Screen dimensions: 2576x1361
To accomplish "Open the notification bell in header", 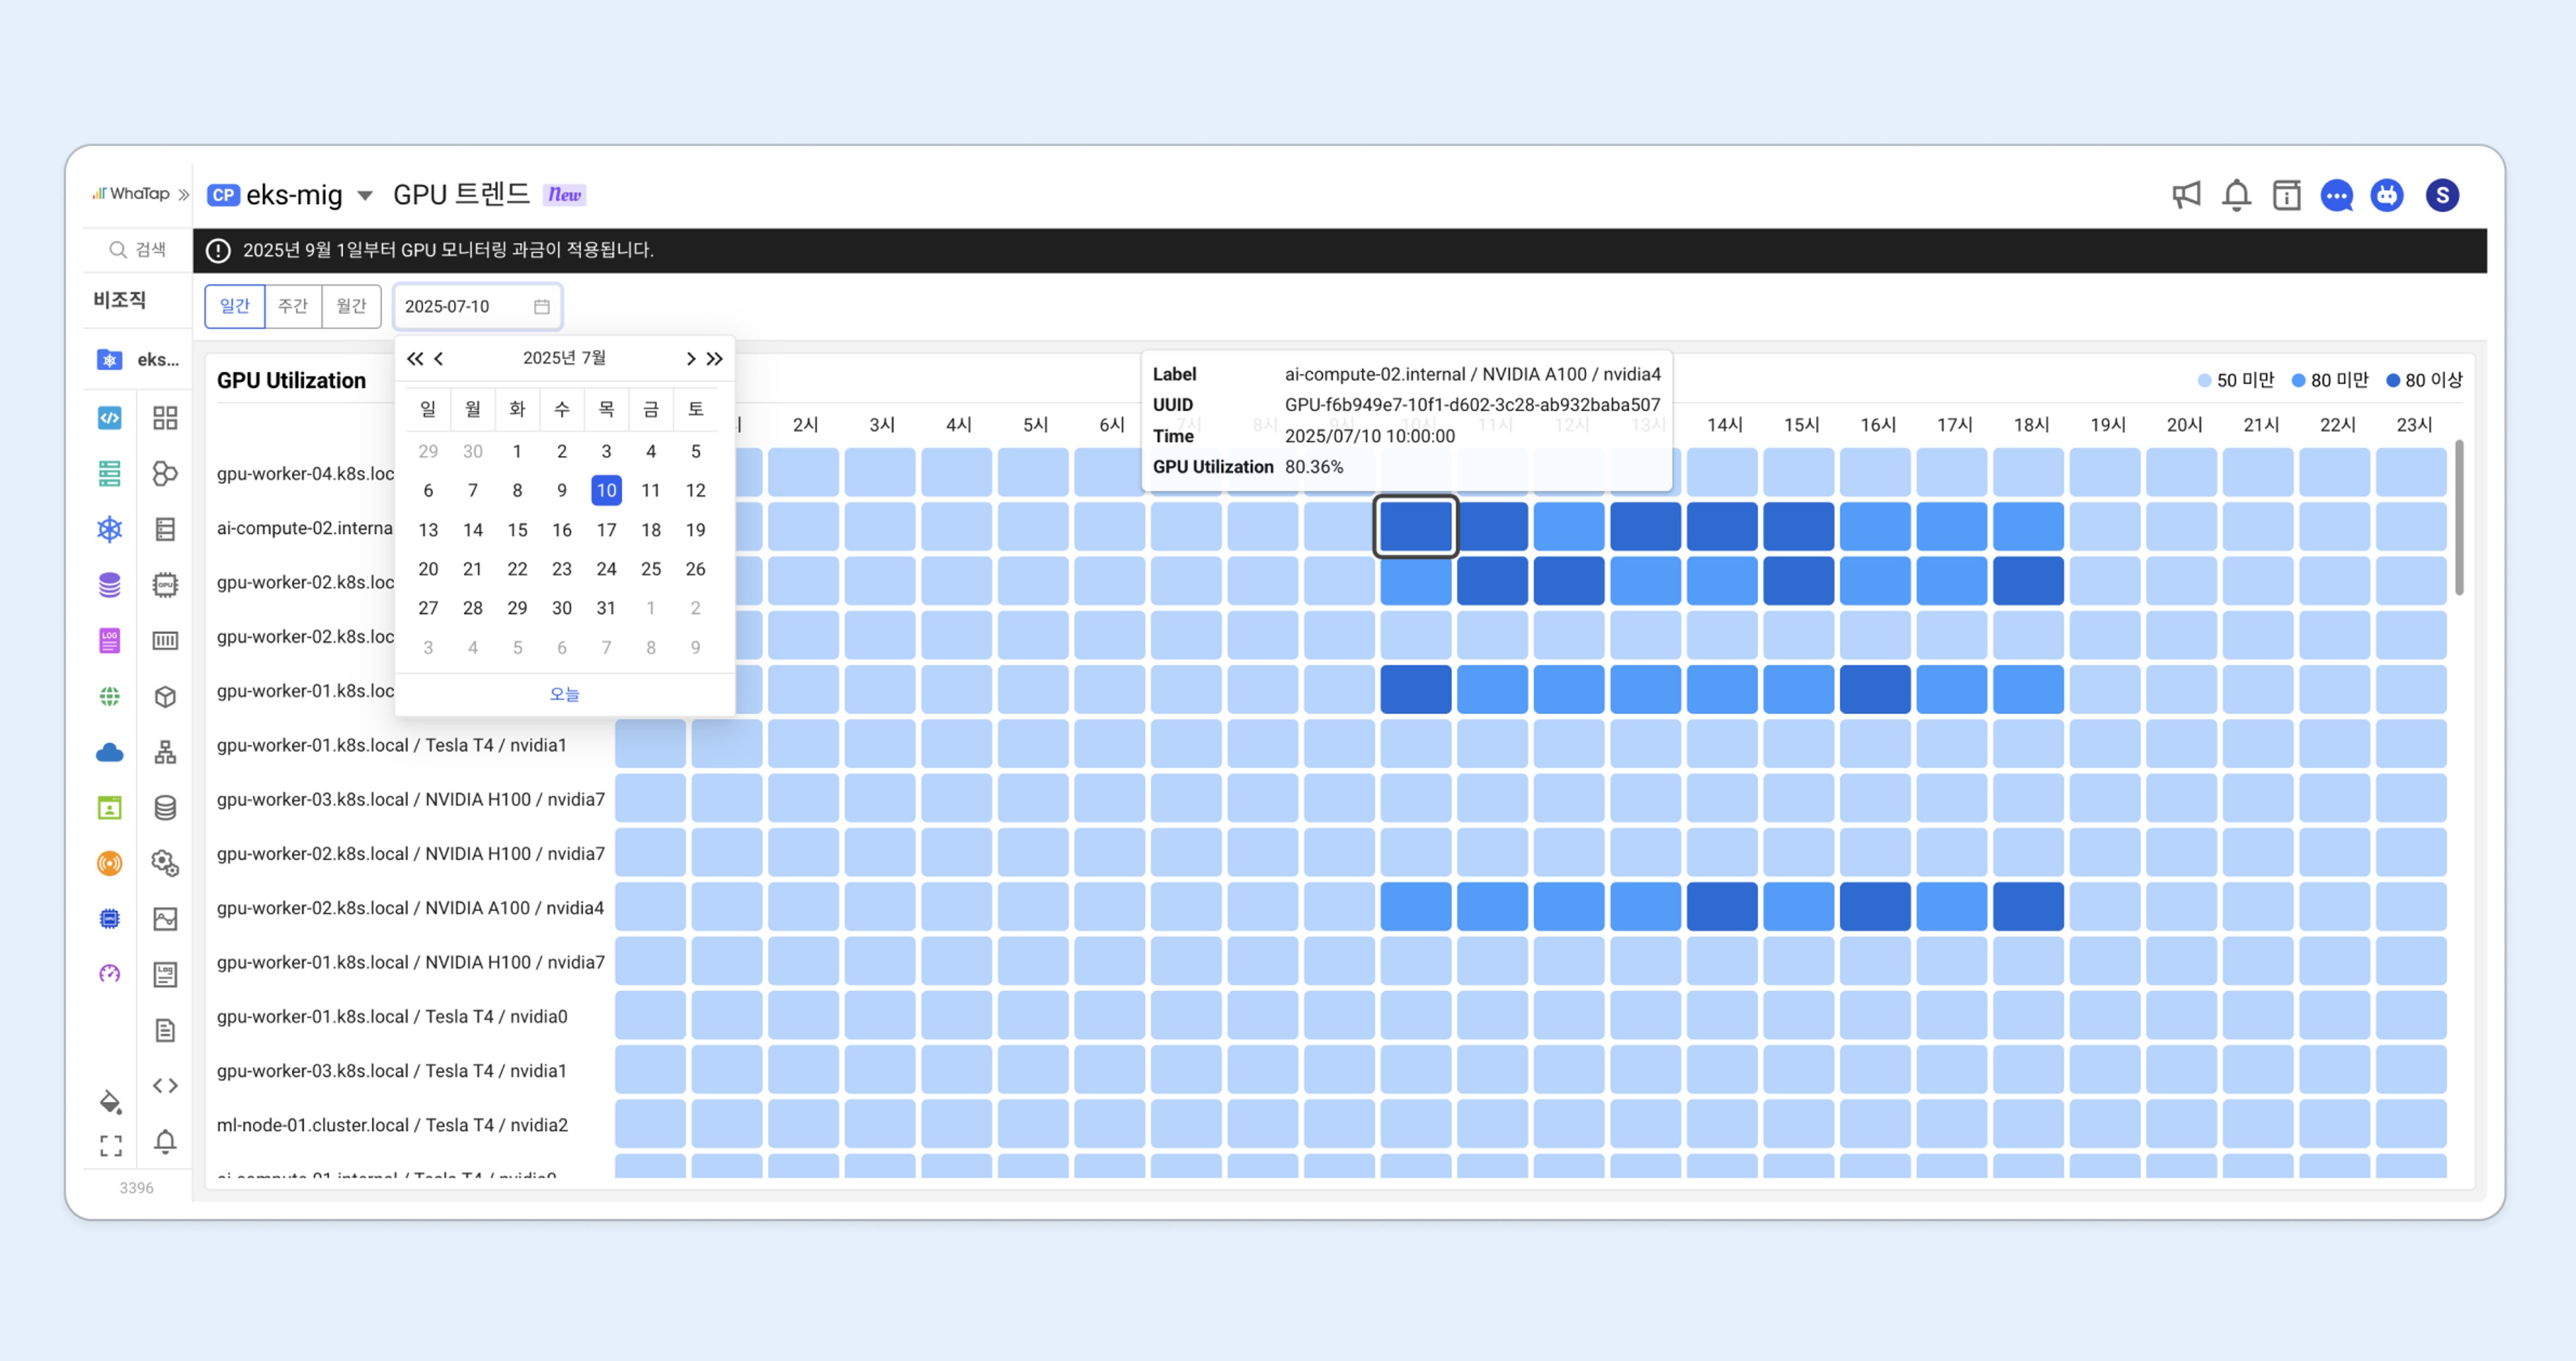I will [x=2236, y=195].
